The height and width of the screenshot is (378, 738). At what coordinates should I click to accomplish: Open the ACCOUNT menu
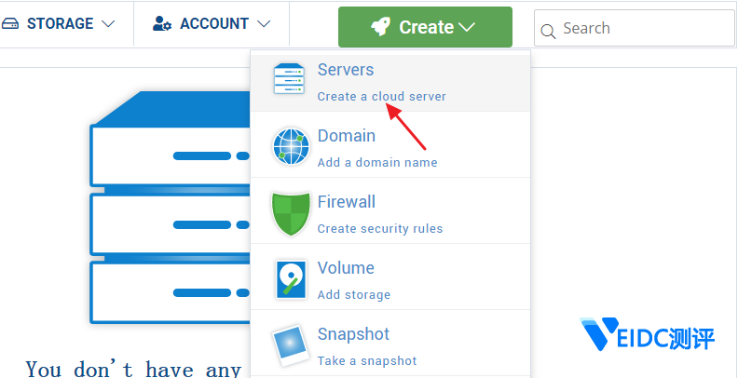tap(212, 23)
